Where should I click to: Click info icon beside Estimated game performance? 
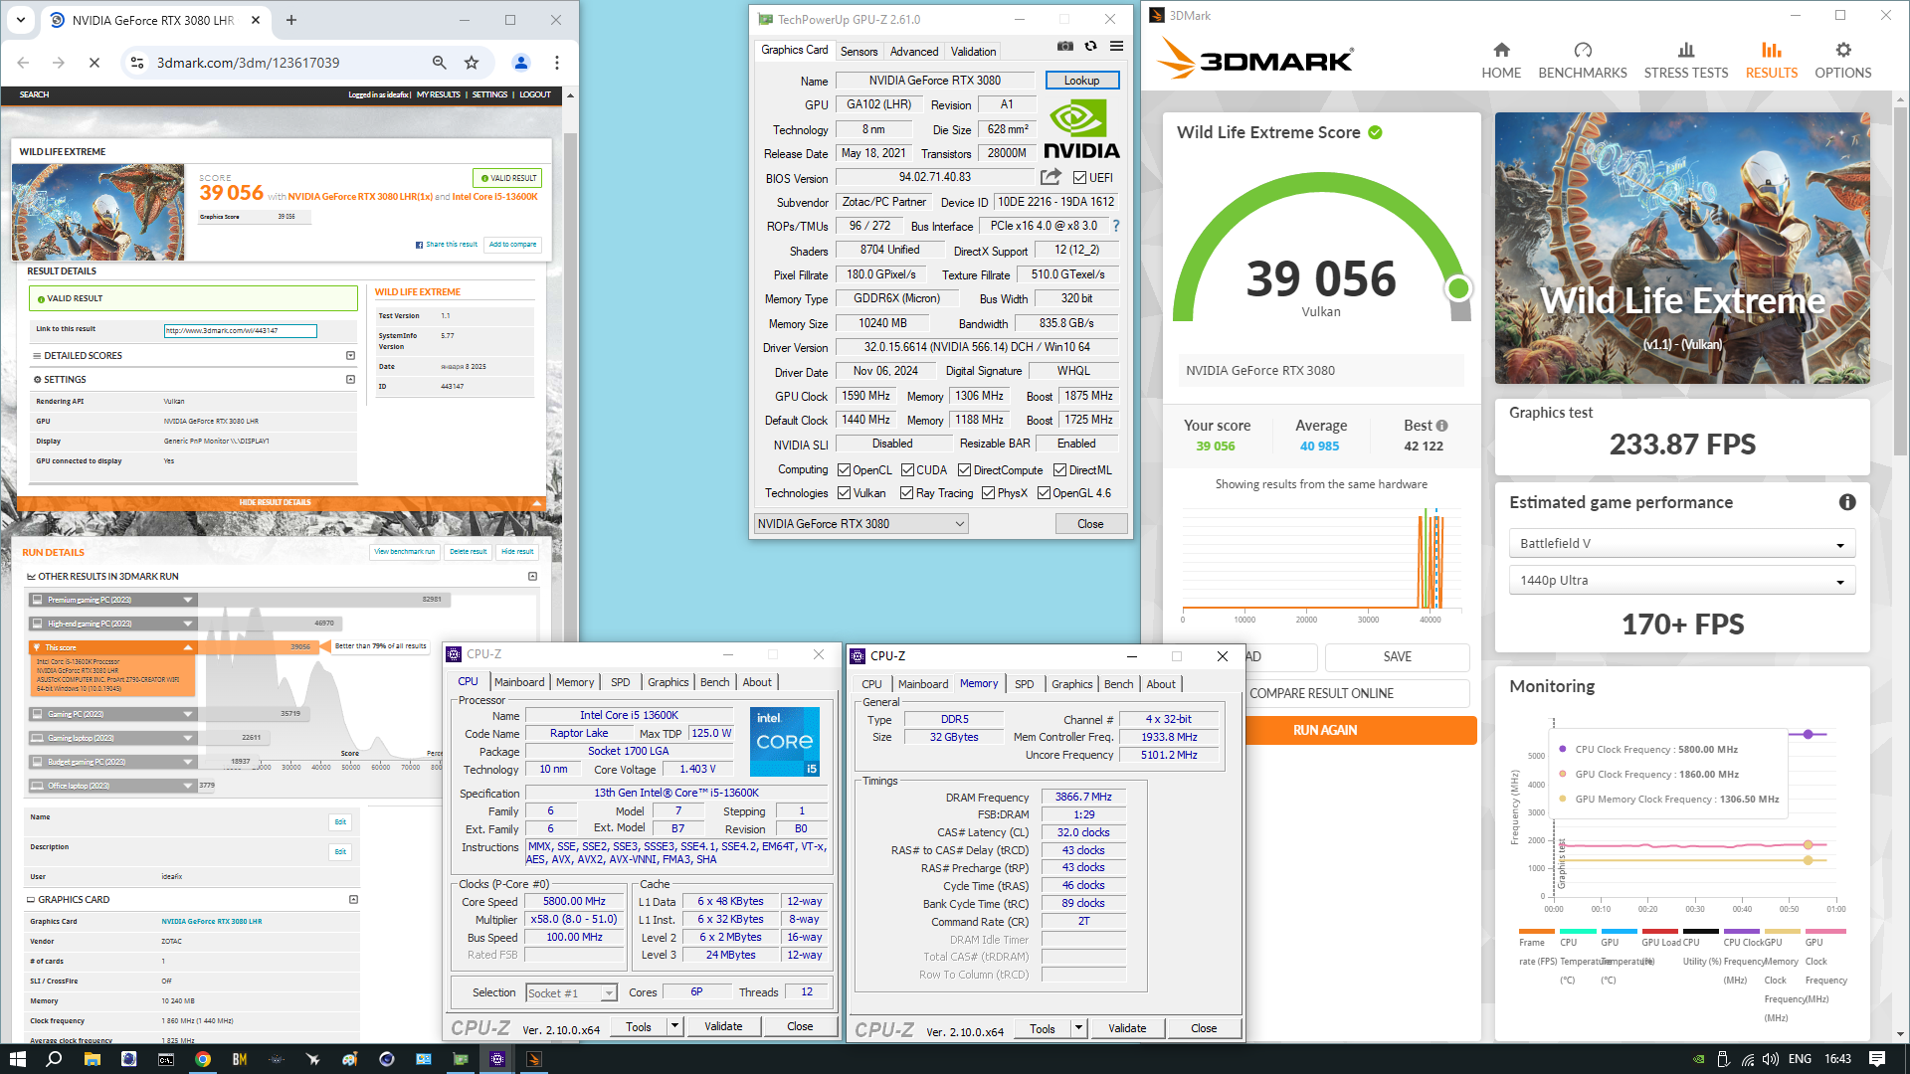(x=1847, y=502)
